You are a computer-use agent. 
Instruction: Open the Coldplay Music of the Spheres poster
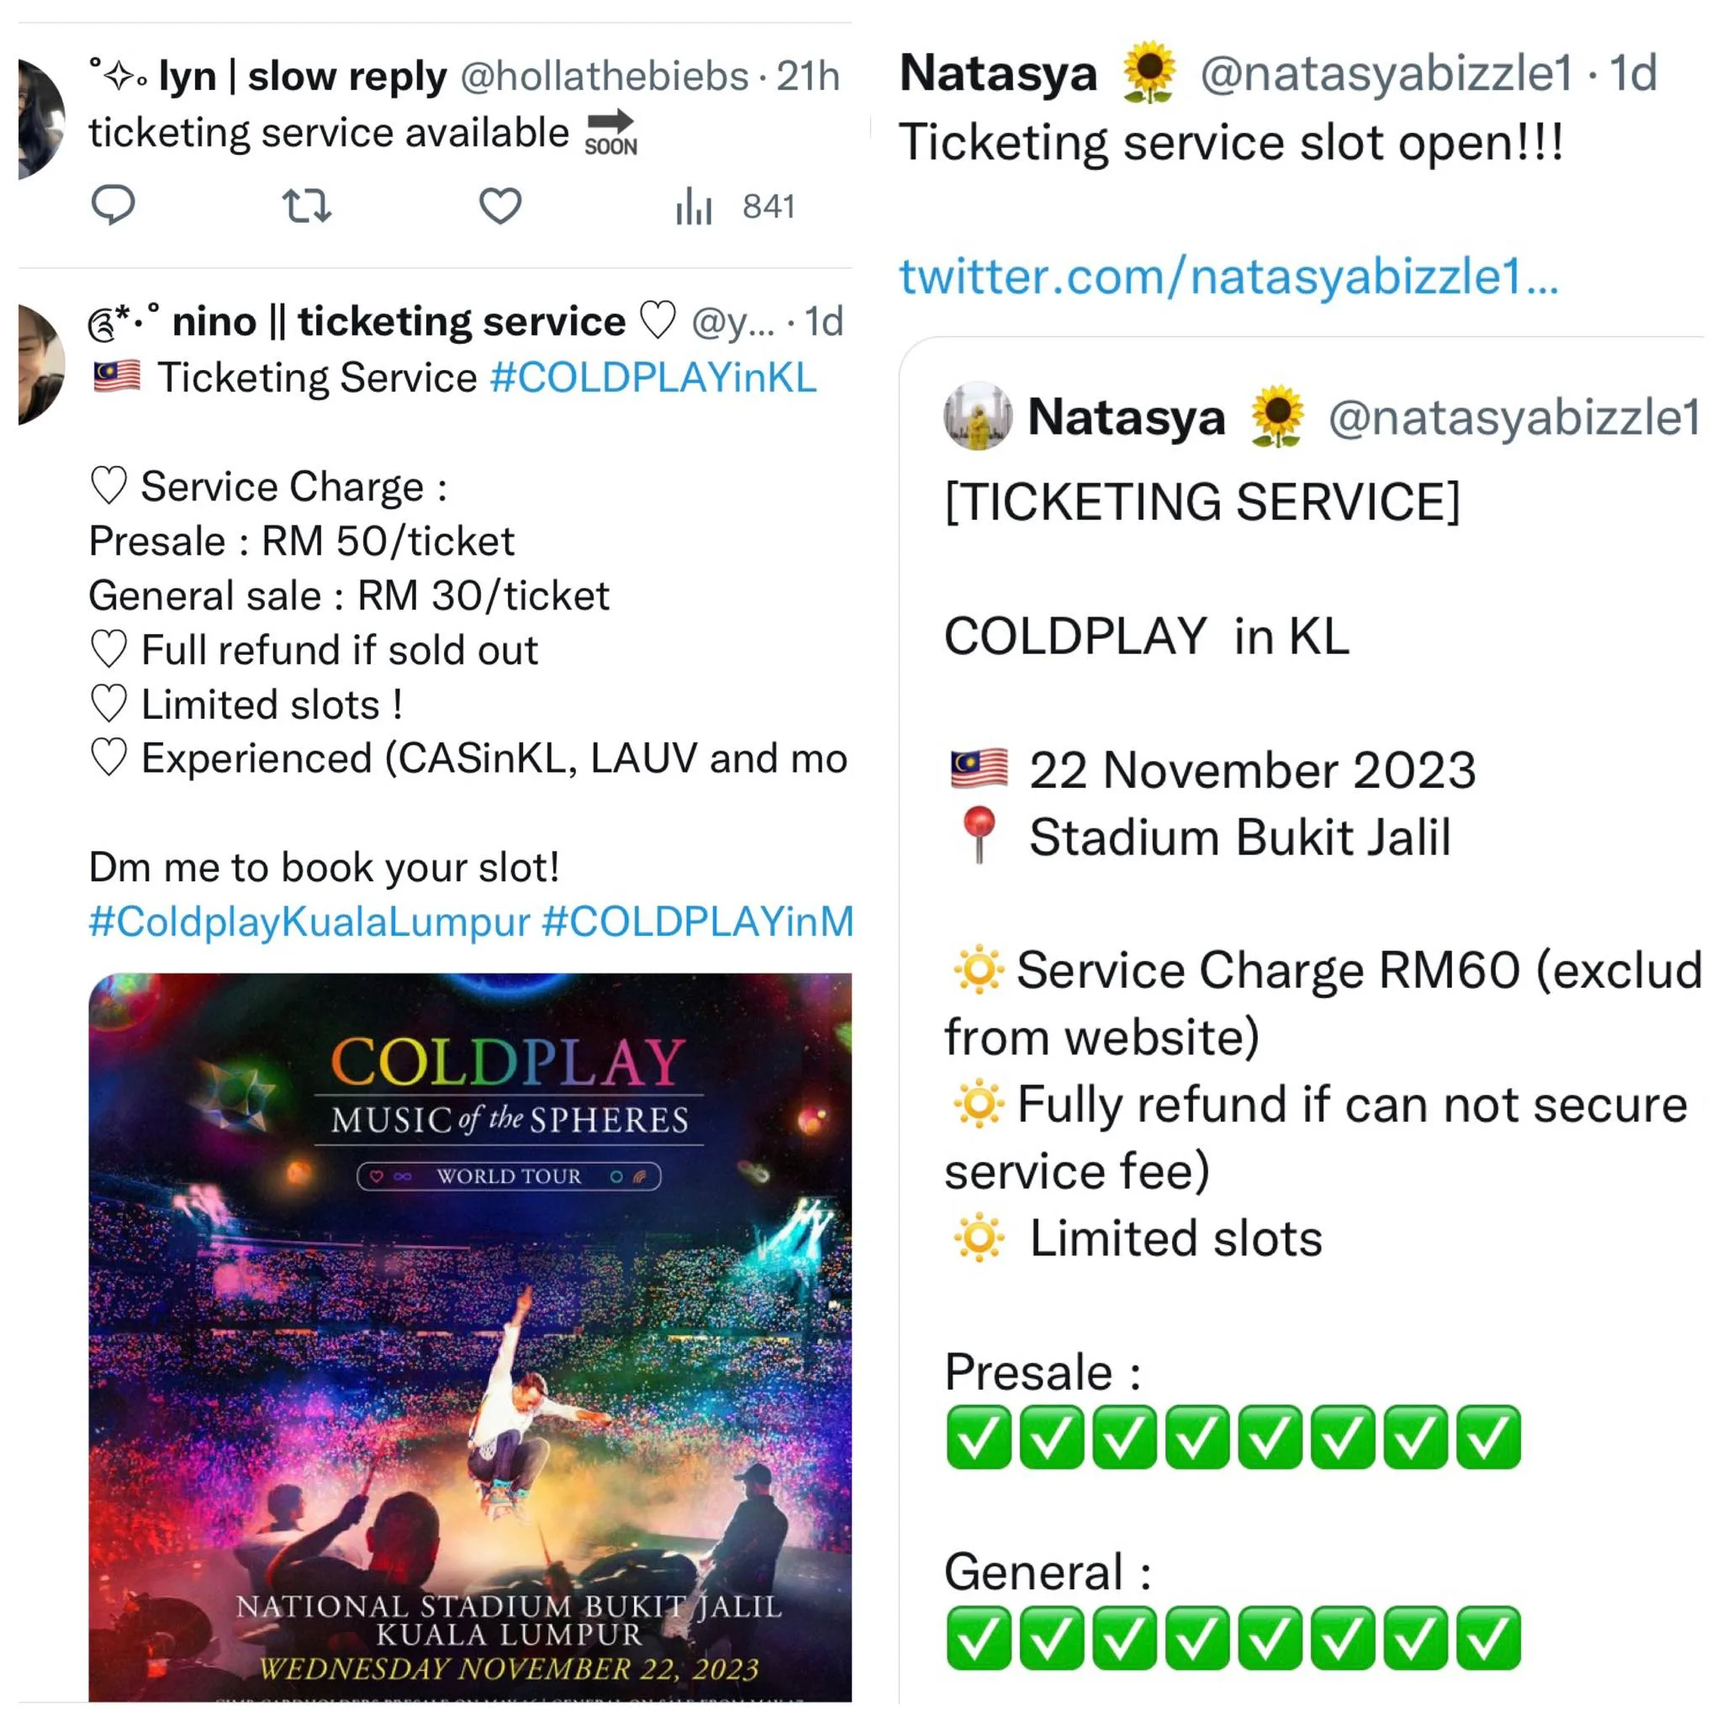470,1337
